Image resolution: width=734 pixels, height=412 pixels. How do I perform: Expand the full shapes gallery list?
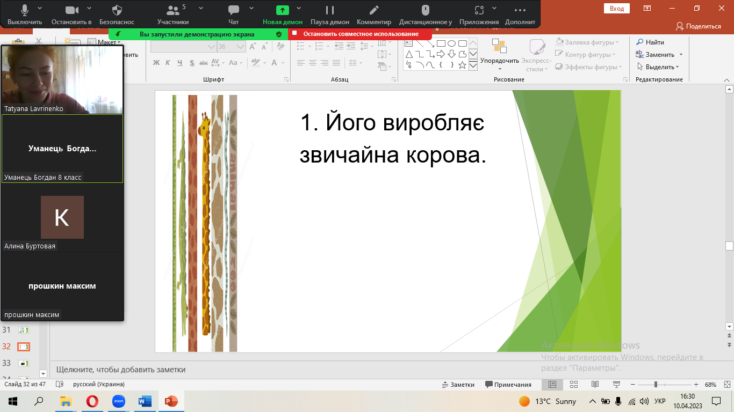point(473,65)
